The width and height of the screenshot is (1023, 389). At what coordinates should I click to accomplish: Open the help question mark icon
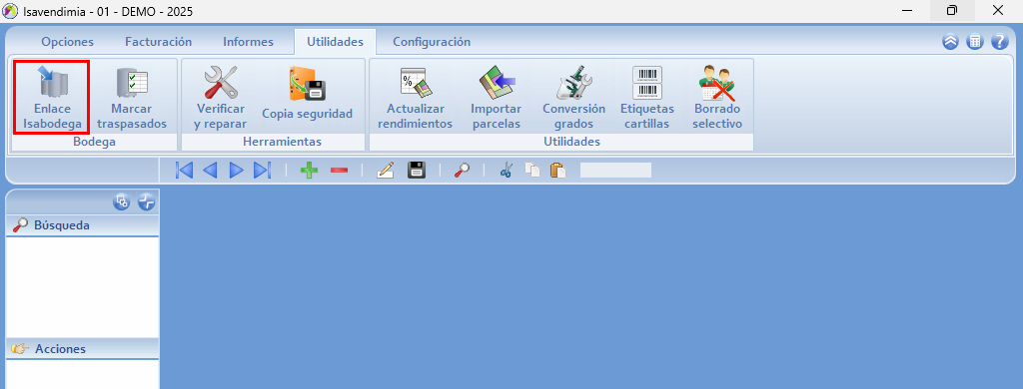[x=999, y=42]
